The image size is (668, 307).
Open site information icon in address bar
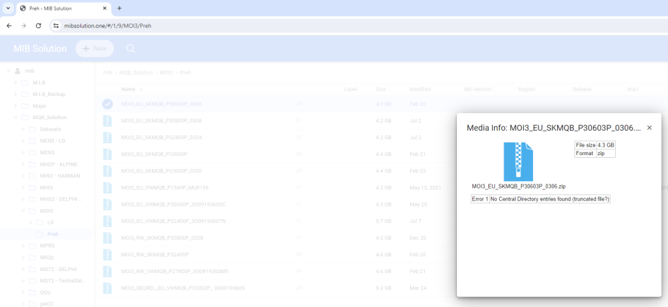56,25
